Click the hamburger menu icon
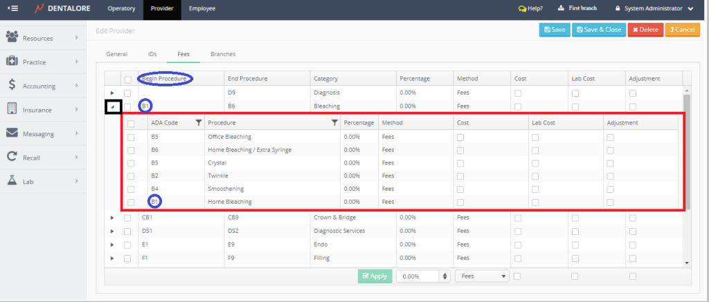The width and height of the screenshot is (709, 302). pos(13,9)
